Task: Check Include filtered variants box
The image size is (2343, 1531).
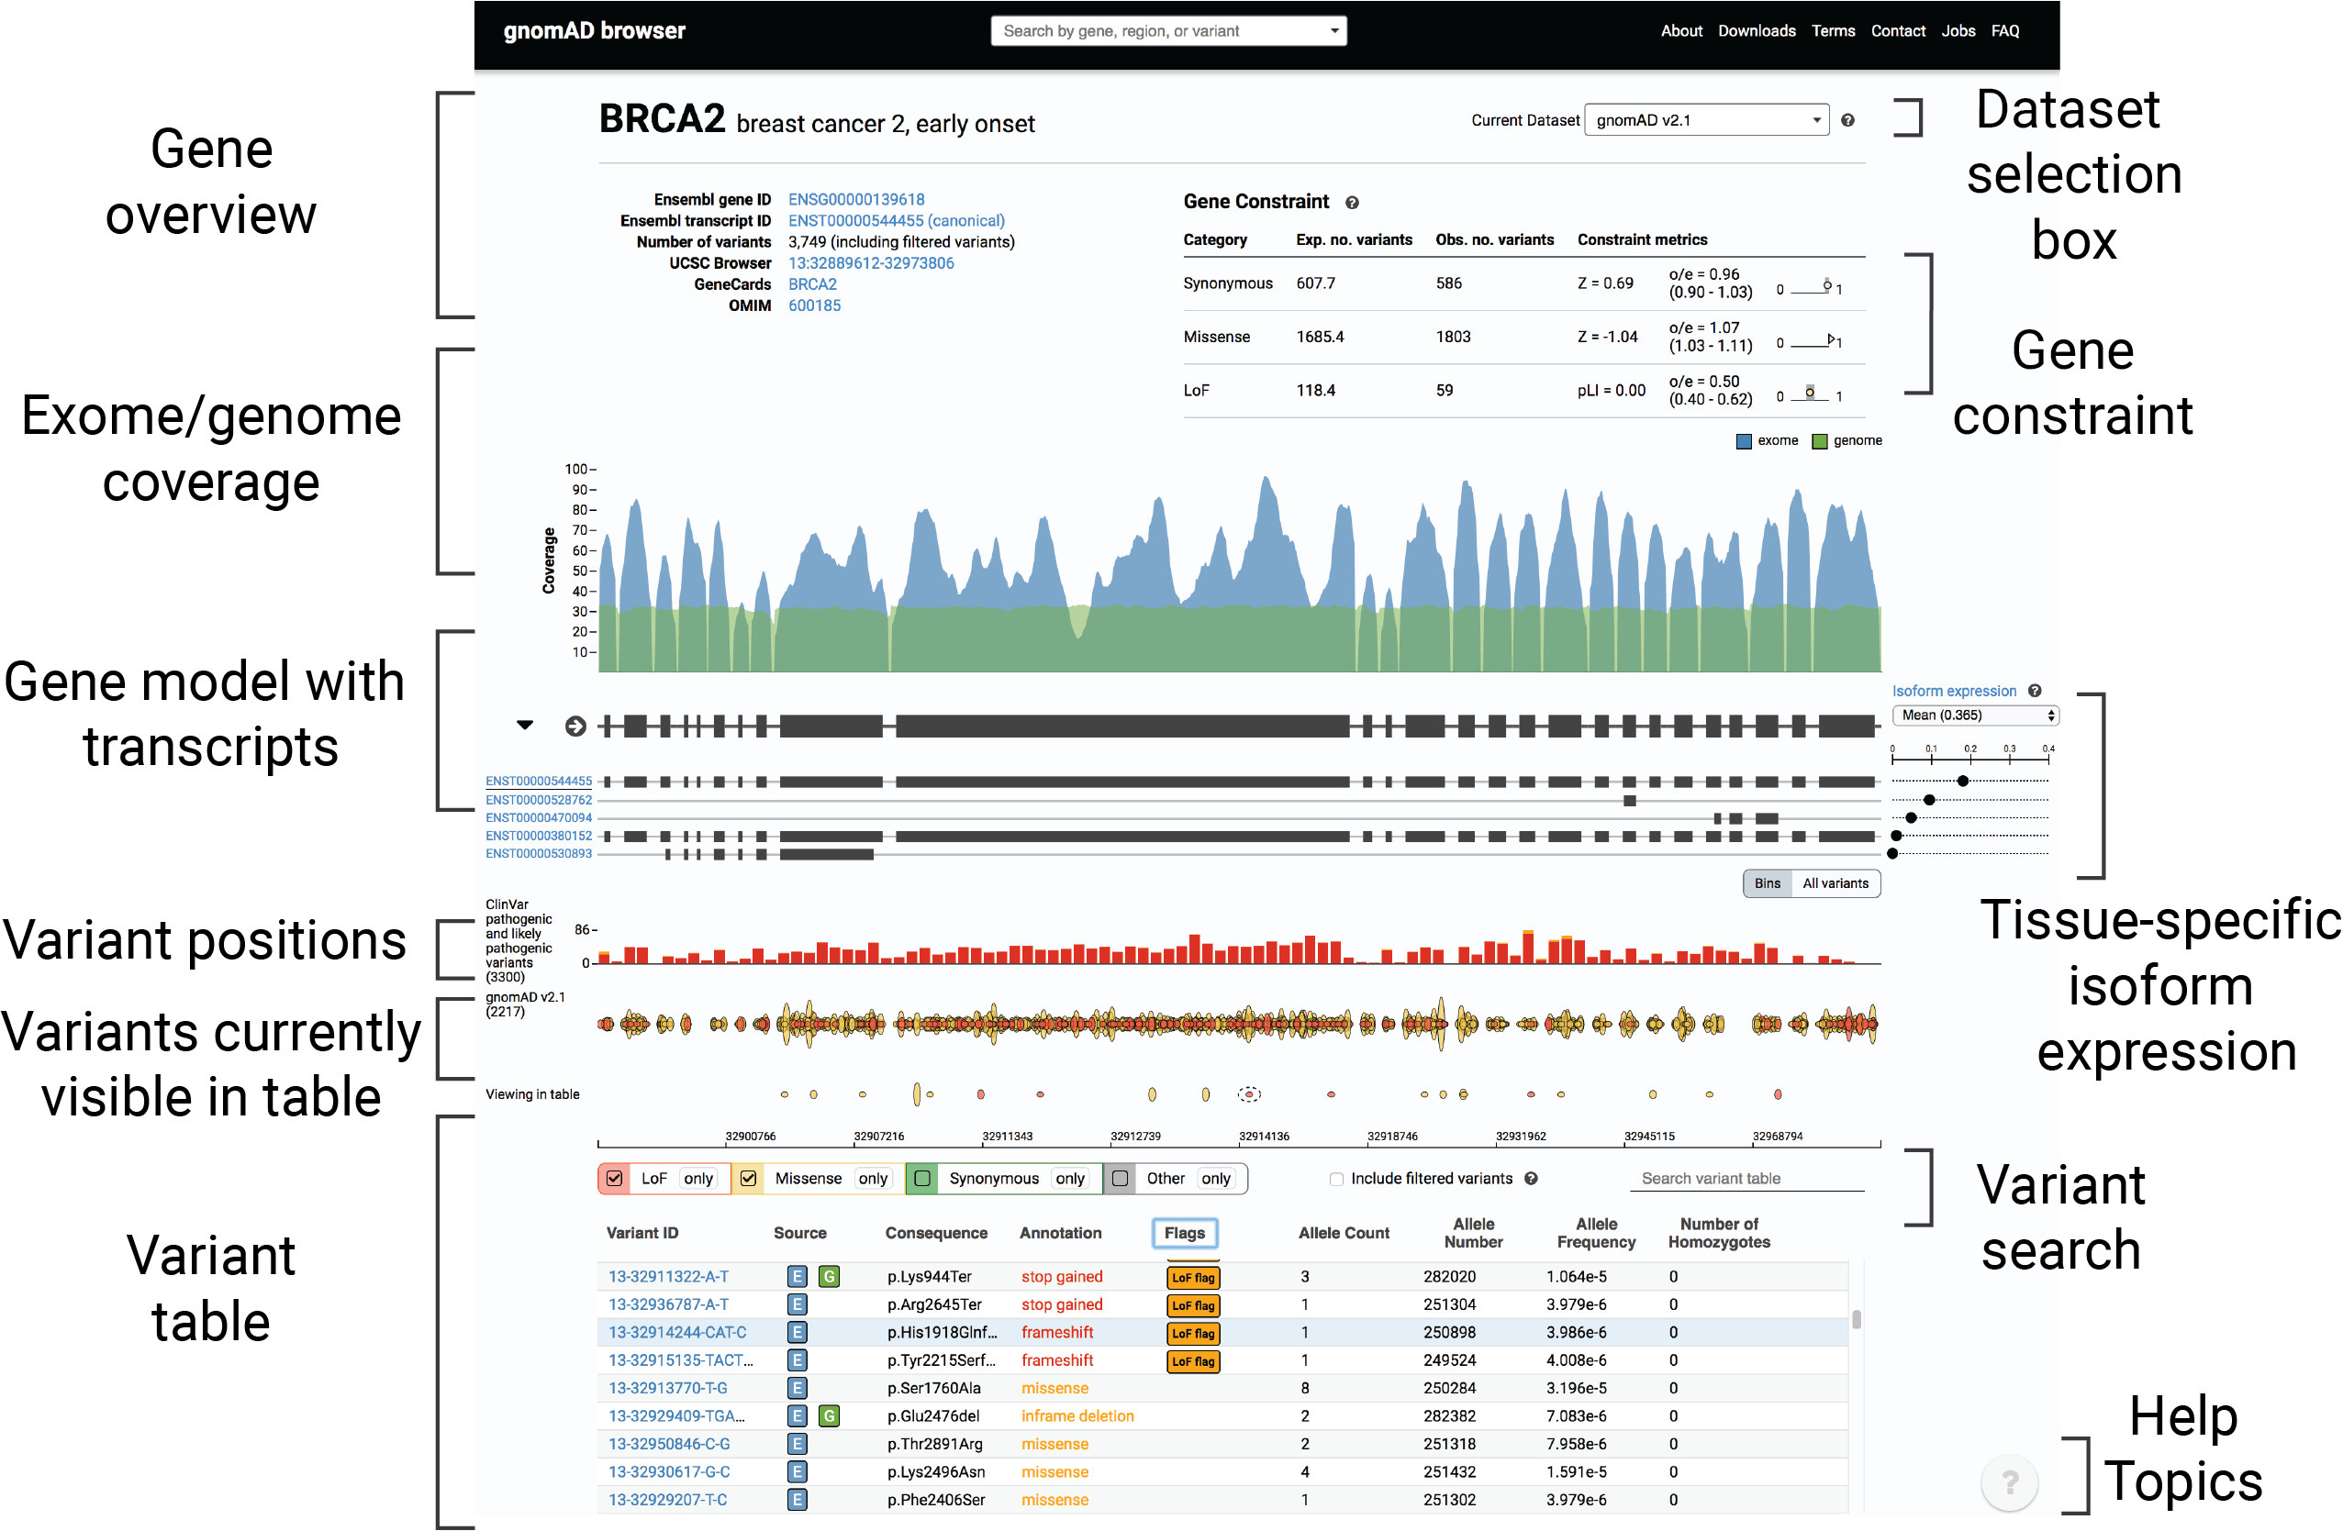Action: tap(1336, 1179)
